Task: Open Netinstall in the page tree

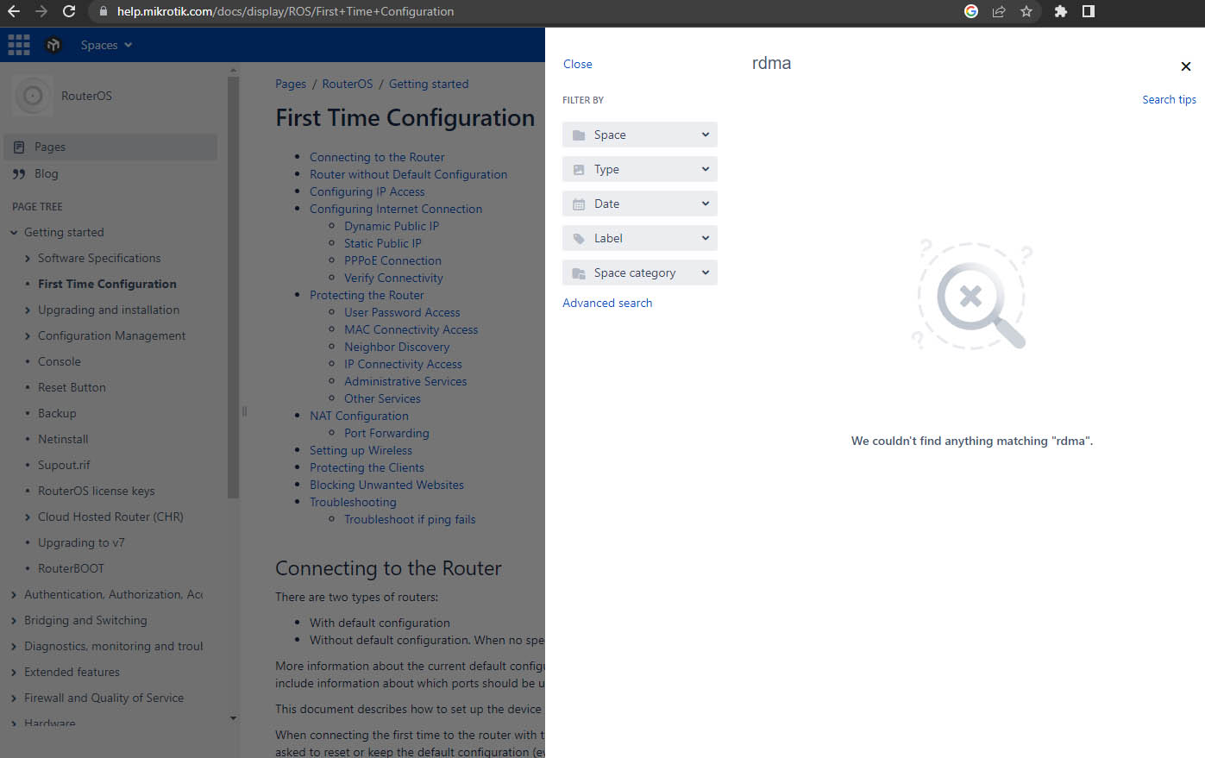Action: (63, 439)
